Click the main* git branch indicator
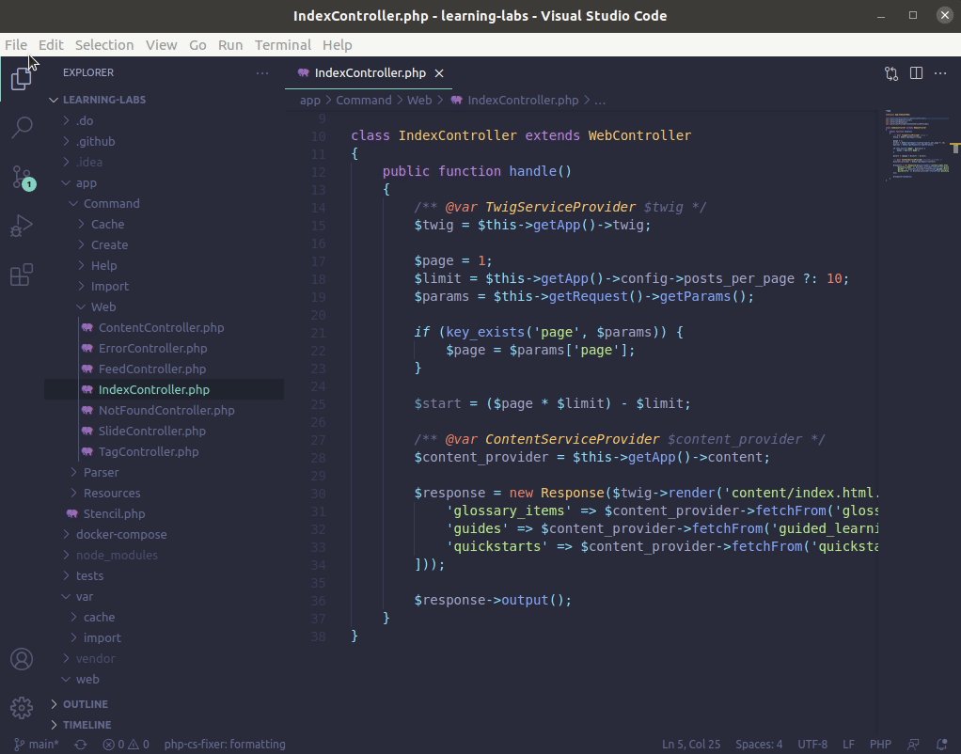 click(x=36, y=745)
